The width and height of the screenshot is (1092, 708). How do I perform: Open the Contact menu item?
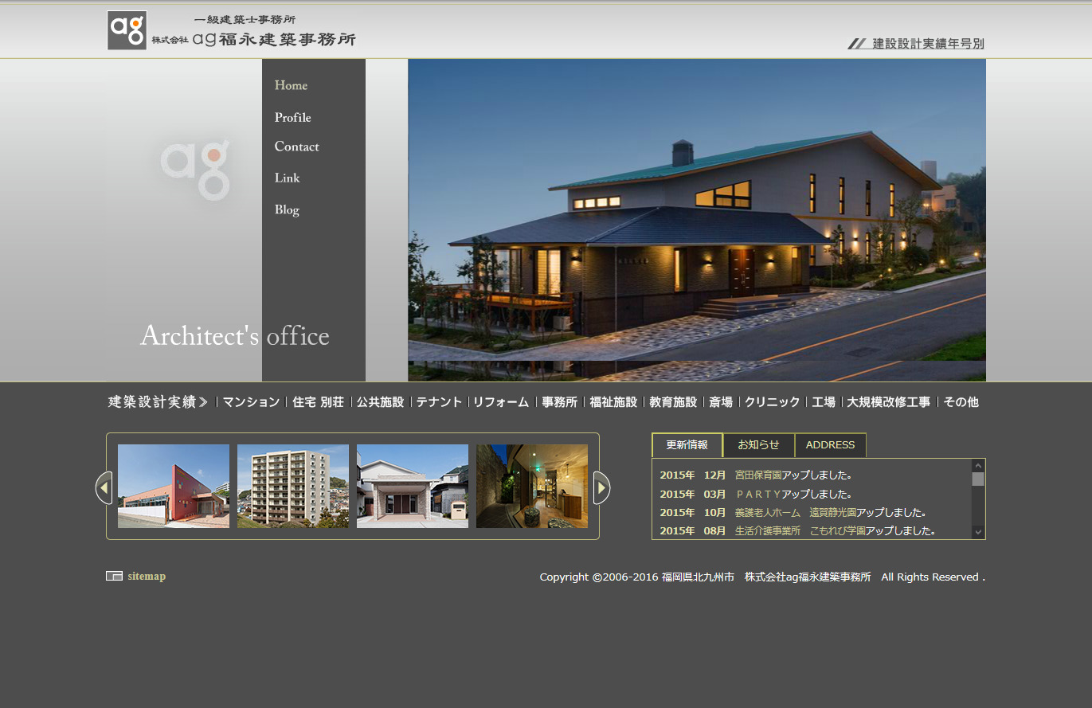[x=296, y=147]
